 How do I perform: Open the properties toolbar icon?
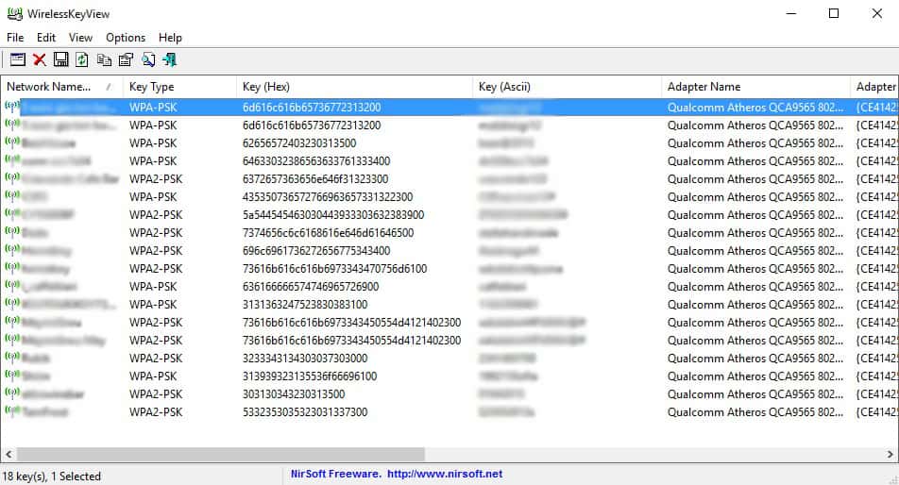click(126, 59)
